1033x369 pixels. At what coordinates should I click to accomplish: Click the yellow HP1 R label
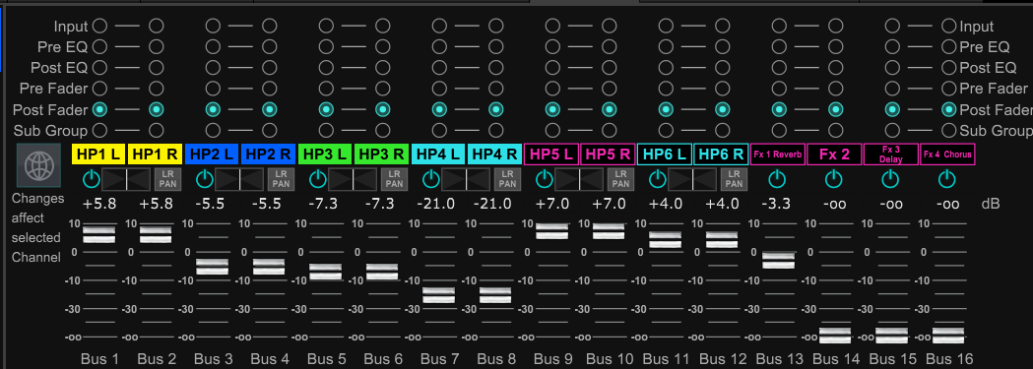[x=156, y=154]
